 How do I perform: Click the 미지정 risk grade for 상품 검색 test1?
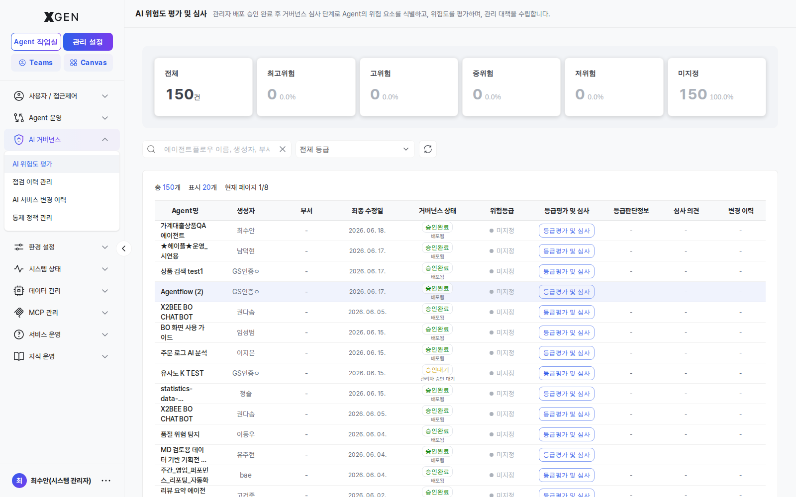click(x=502, y=271)
